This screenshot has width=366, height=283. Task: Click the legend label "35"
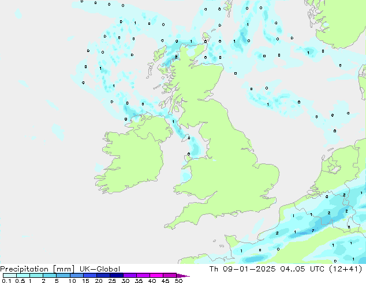[139, 281]
